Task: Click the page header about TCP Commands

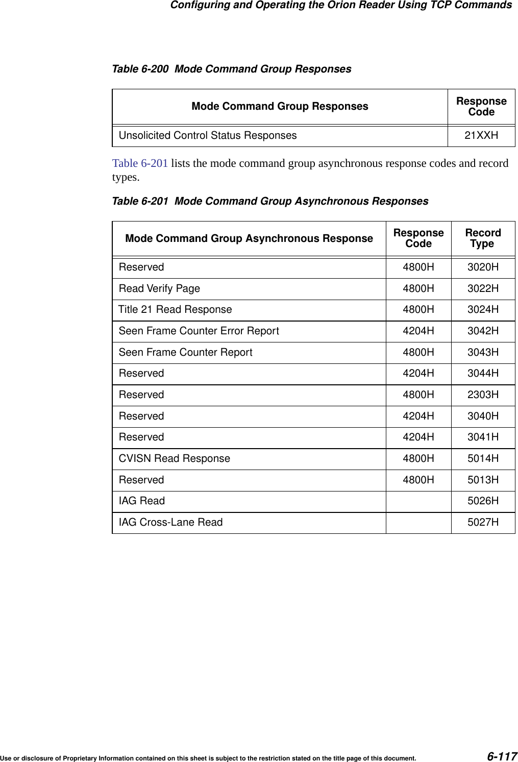Action: coord(341,5)
